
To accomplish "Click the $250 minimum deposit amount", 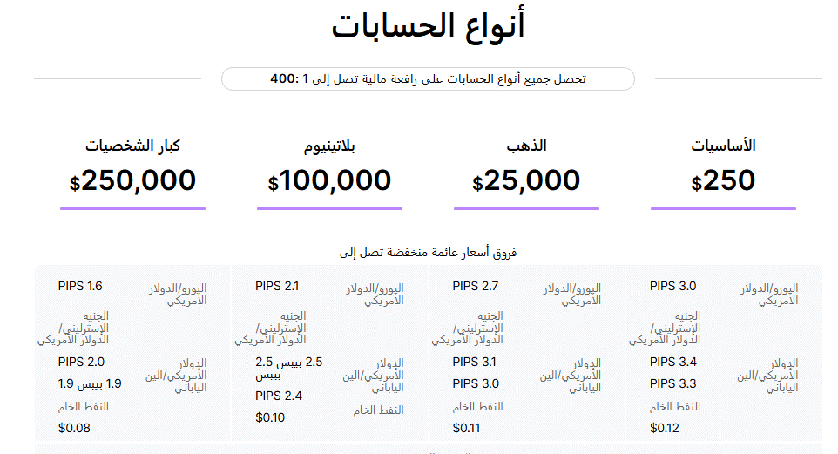I will coord(723,181).
